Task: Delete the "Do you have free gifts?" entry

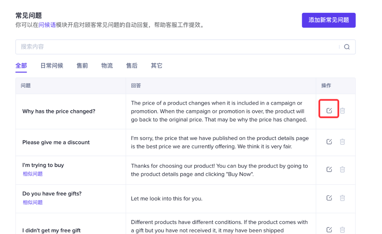Action: point(342,198)
